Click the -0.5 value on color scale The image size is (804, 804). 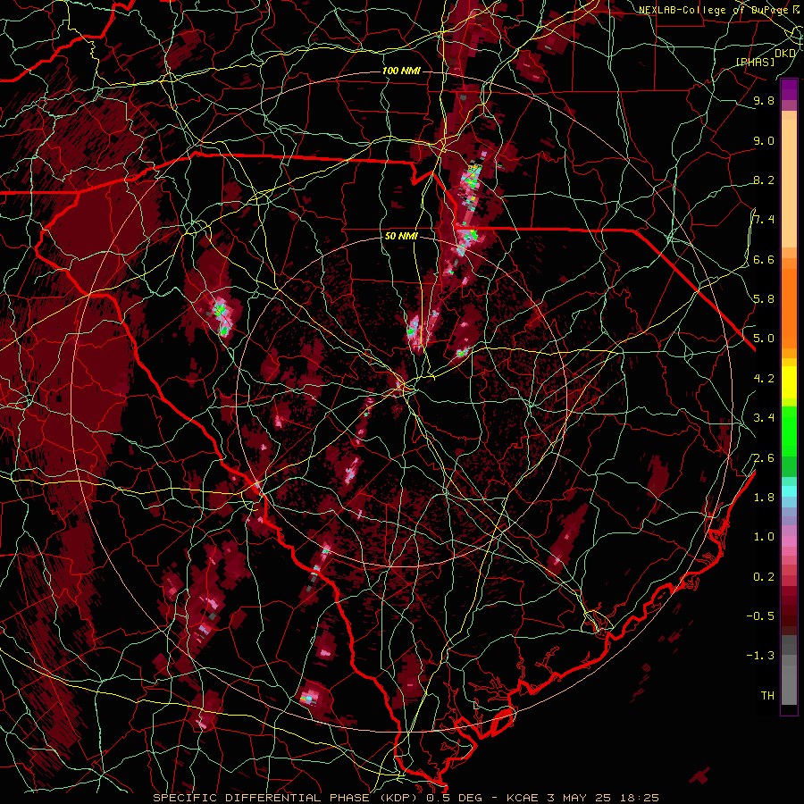click(760, 616)
